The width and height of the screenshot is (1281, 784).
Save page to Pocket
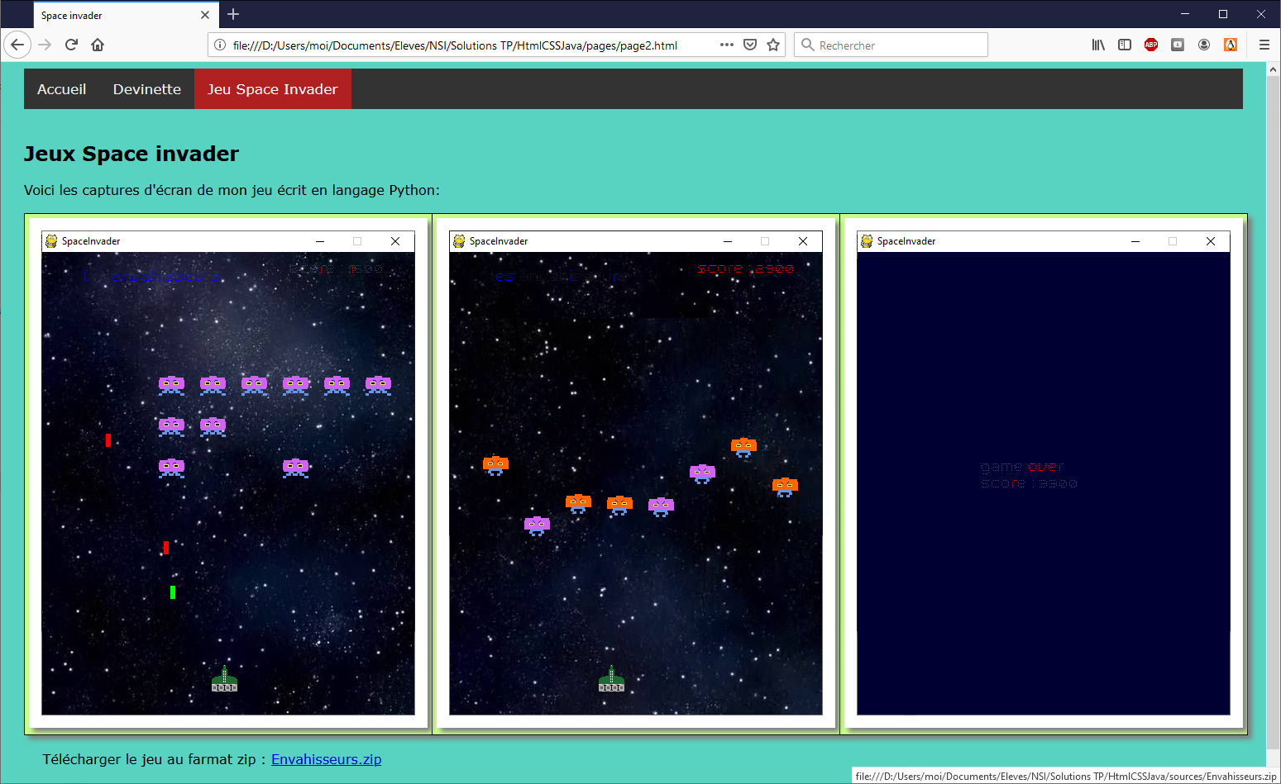click(750, 45)
